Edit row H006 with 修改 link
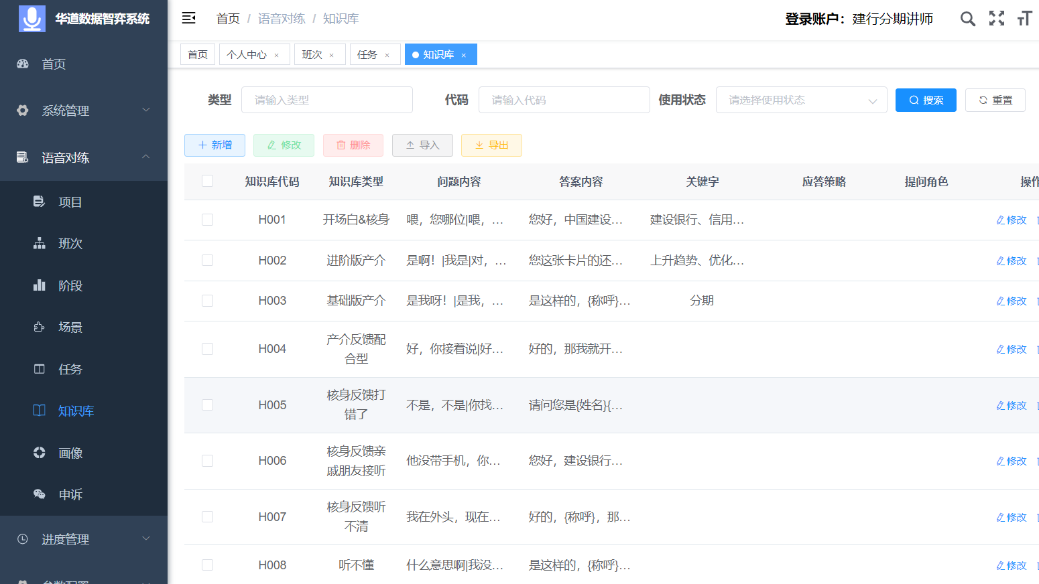This screenshot has width=1039, height=584. (1012, 461)
